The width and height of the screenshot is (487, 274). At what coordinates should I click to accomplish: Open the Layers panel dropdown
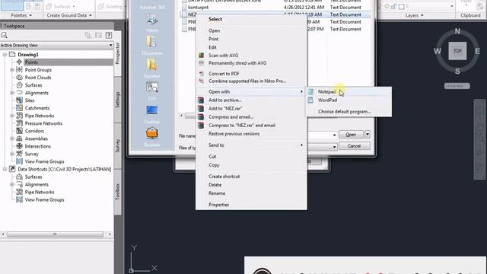click(414, 15)
